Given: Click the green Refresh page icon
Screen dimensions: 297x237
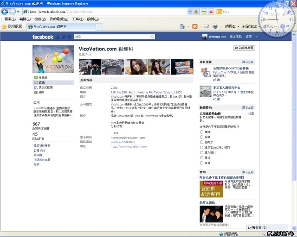Looking at the screenshot, I should tap(204, 12).
